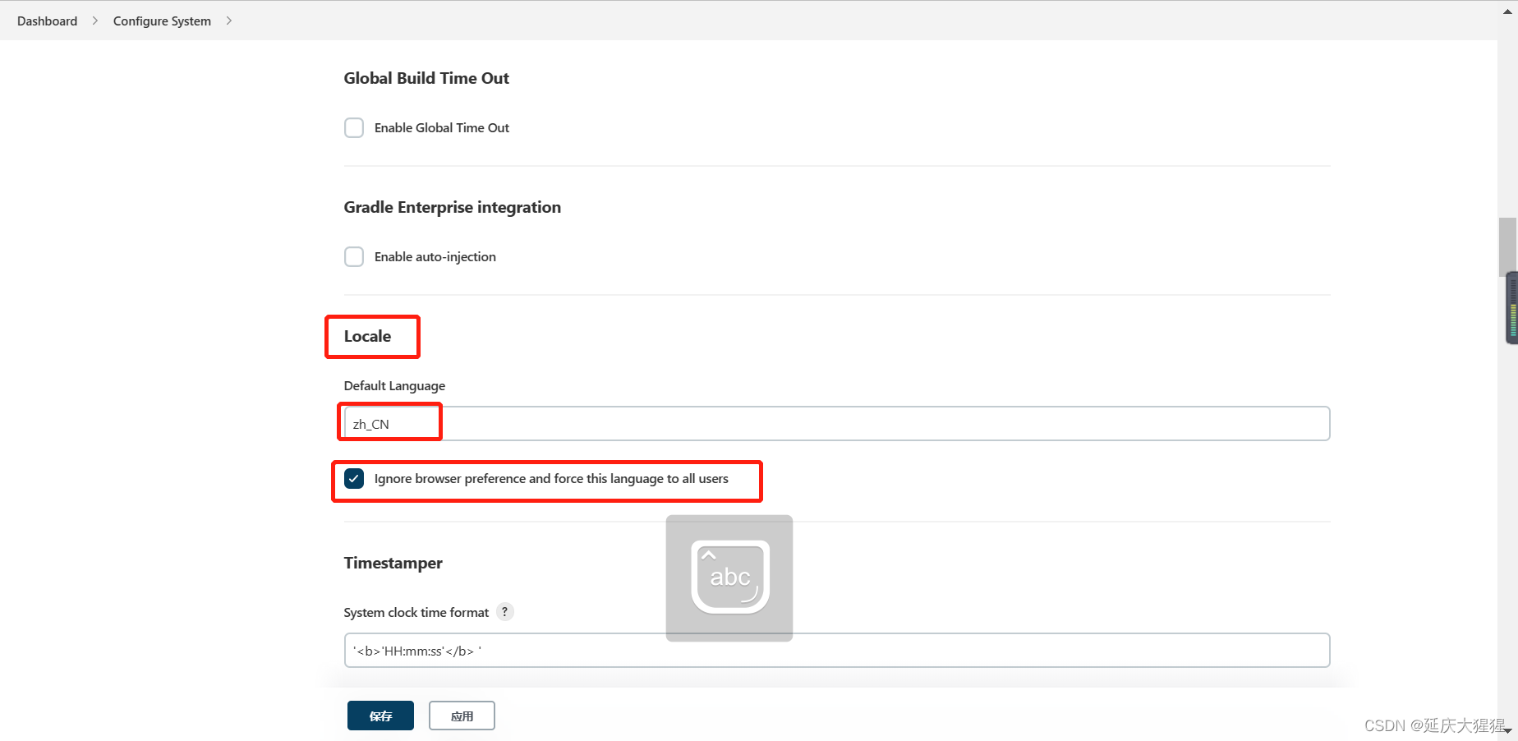Click the Enable Global Time Out label

click(442, 128)
